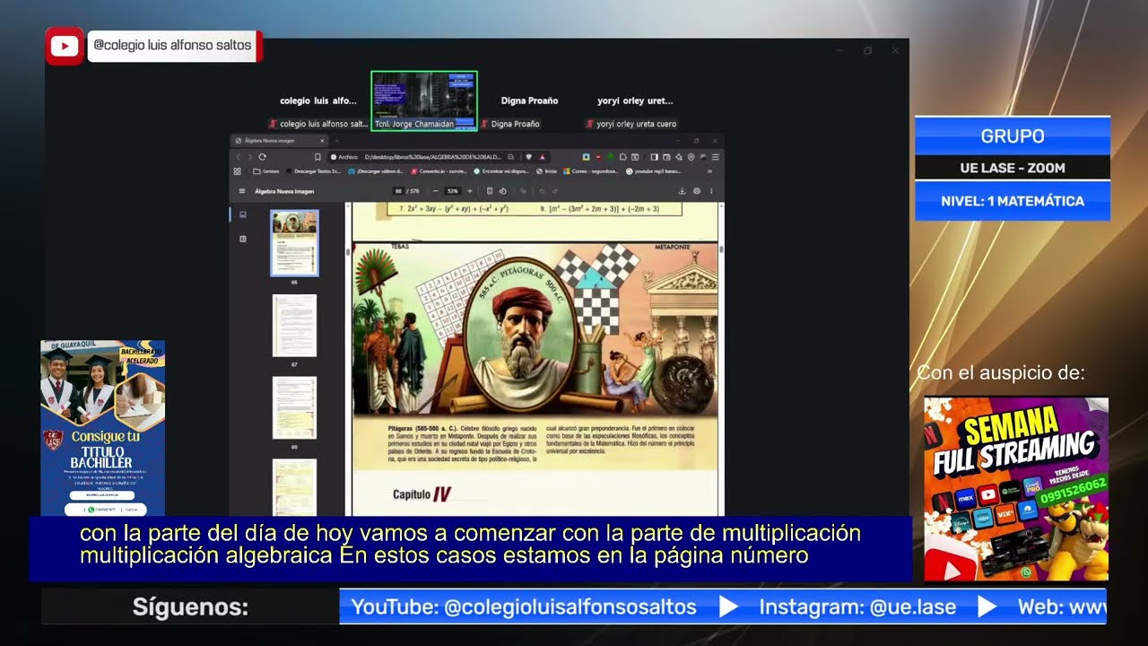
Task: Zoom out the PDF with the minus button
Action: (x=436, y=191)
